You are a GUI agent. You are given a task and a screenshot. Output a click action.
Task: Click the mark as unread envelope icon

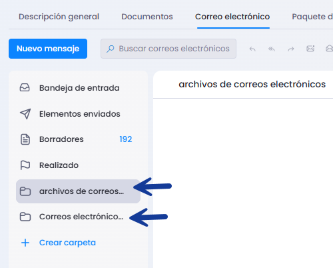coord(310,49)
